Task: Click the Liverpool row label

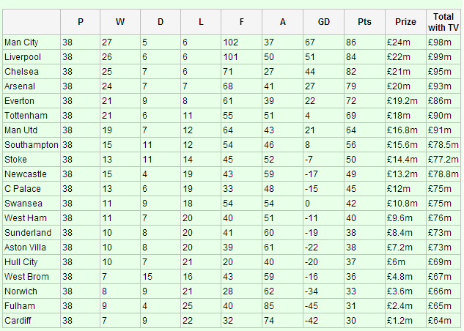Action: click(x=32, y=56)
